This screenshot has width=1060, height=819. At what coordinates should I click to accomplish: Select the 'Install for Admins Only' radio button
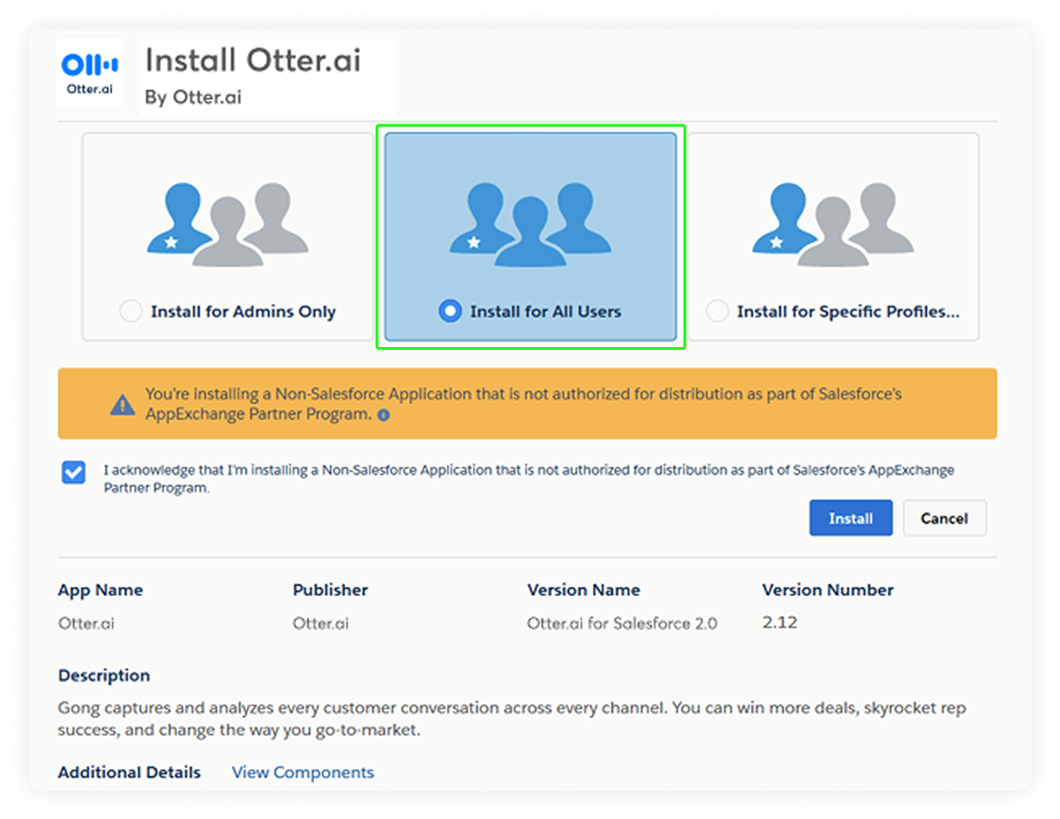pyautogui.click(x=131, y=311)
